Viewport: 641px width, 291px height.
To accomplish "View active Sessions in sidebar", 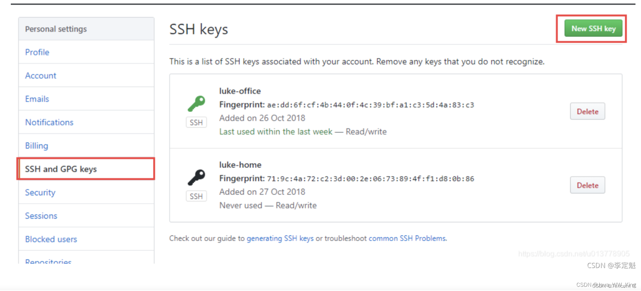I will pyautogui.click(x=41, y=216).
